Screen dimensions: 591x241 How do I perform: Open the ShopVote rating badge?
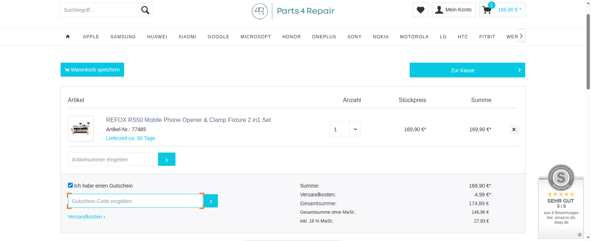tap(561, 201)
